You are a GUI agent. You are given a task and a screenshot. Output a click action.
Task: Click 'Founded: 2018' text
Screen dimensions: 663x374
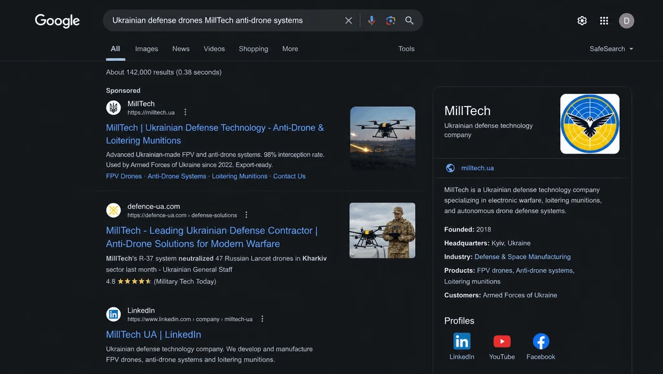click(x=467, y=230)
